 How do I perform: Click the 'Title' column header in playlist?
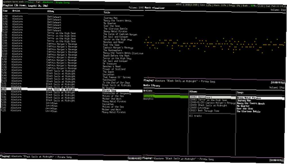click(x=107, y=12)
